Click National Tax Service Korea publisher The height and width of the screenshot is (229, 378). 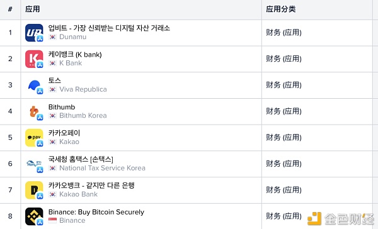pos(102,168)
